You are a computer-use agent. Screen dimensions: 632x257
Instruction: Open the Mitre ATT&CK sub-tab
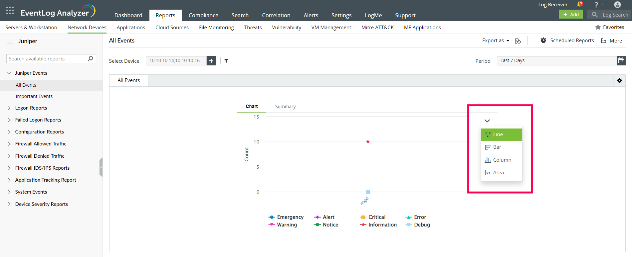[x=377, y=27]
